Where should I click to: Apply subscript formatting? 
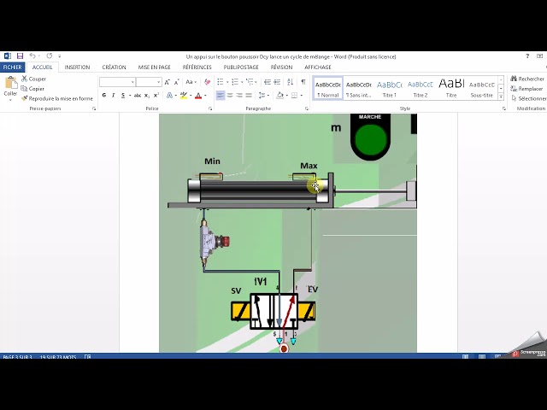click(x=147, y=96)
